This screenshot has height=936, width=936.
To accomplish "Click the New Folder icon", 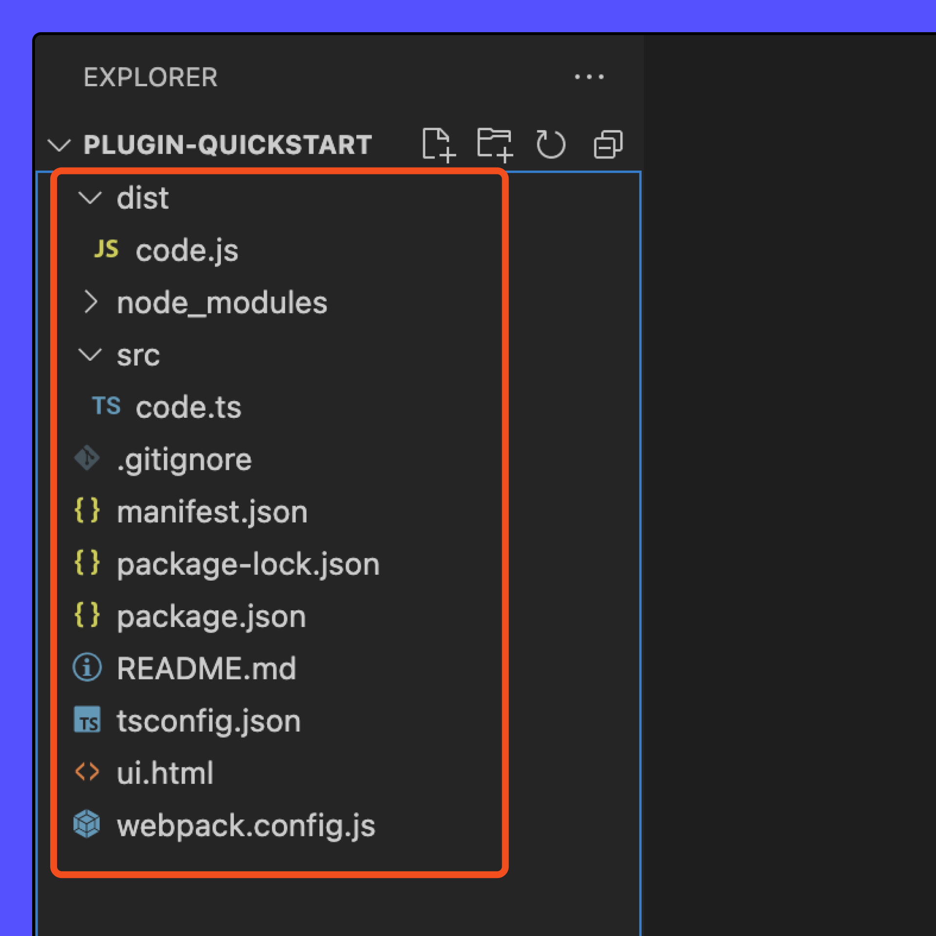I will click(494, 145).
